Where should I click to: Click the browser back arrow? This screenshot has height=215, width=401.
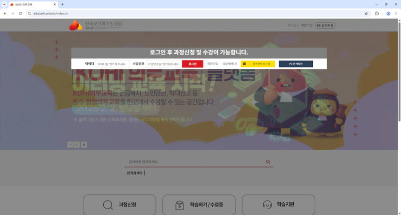(x=5, y=13)
